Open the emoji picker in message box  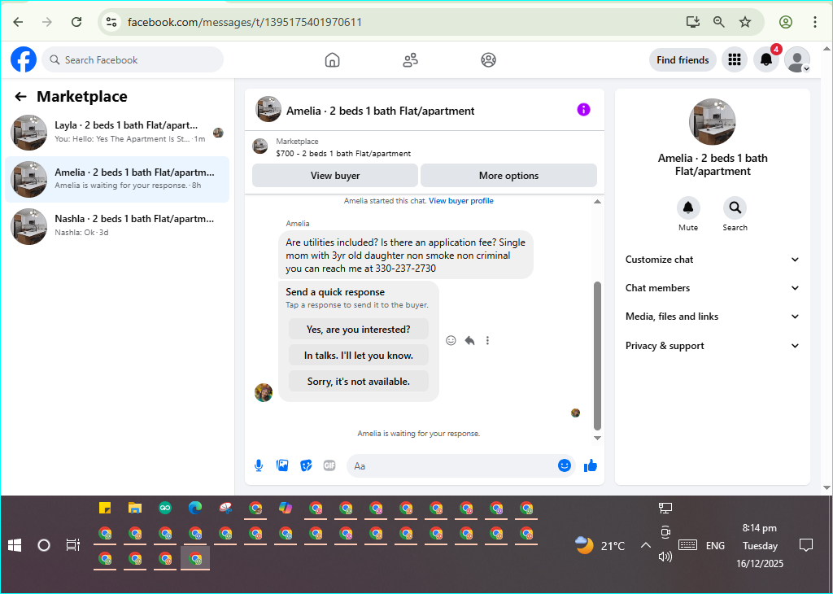[x=565, y=465]
